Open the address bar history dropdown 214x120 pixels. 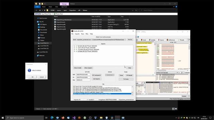pos(133,10)
